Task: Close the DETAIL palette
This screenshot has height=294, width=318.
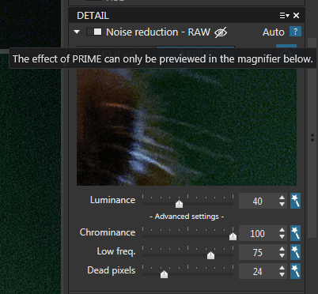Action: (296, 16)
